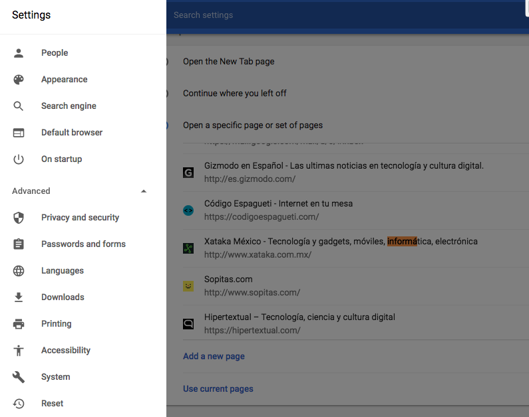
Task: Click the Código Espagueti favicon
Action: [x=188, y=210]
